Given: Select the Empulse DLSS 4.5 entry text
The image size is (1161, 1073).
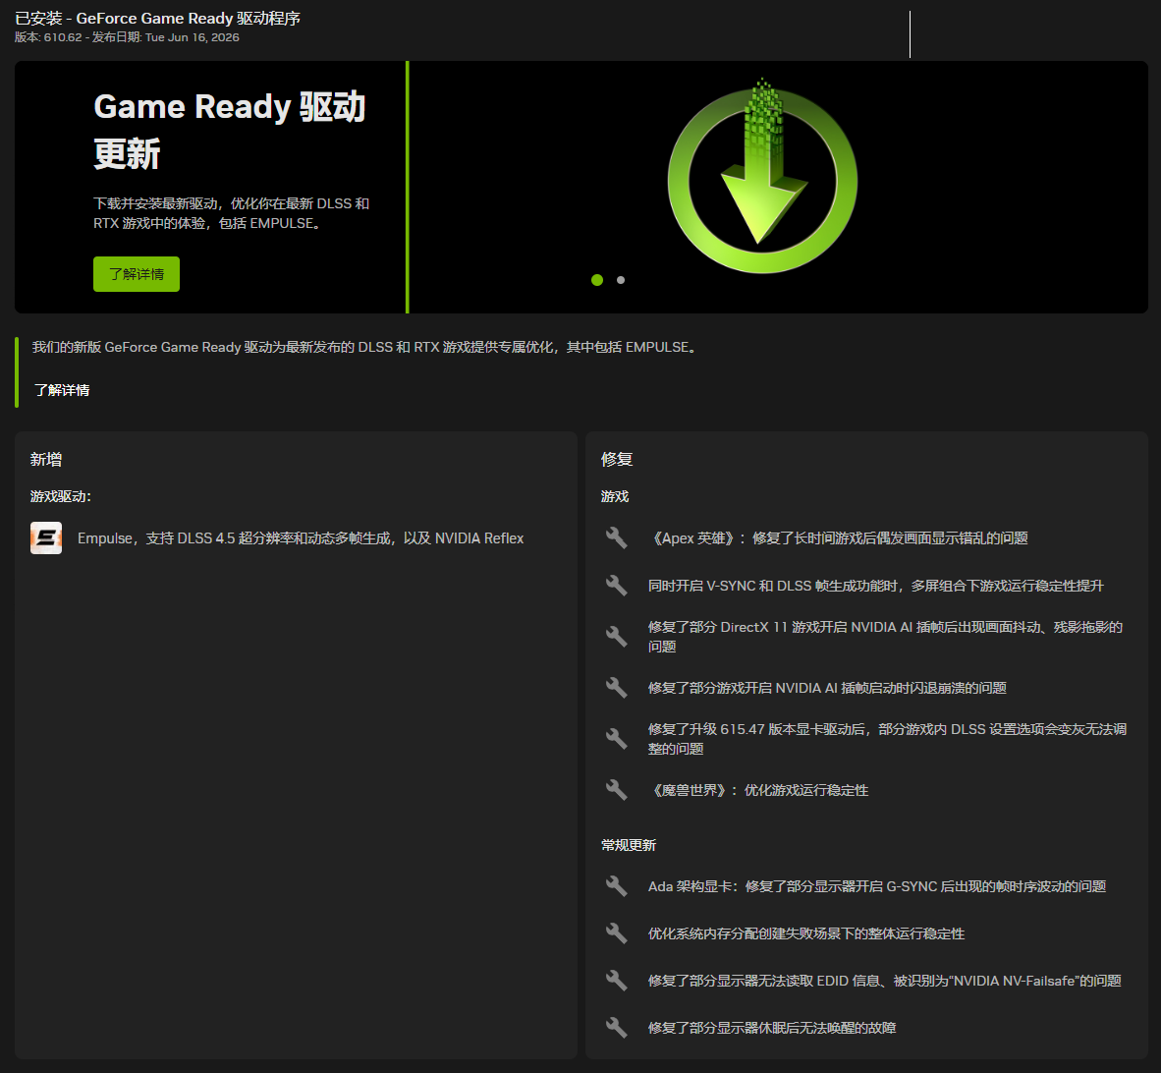Looking at the screenshot, I should coord(301,538).
